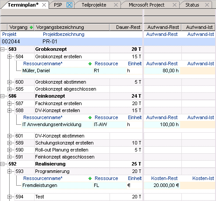Open the Microsoft Project tab
216x201 pixels.
[x=146, y=5]
